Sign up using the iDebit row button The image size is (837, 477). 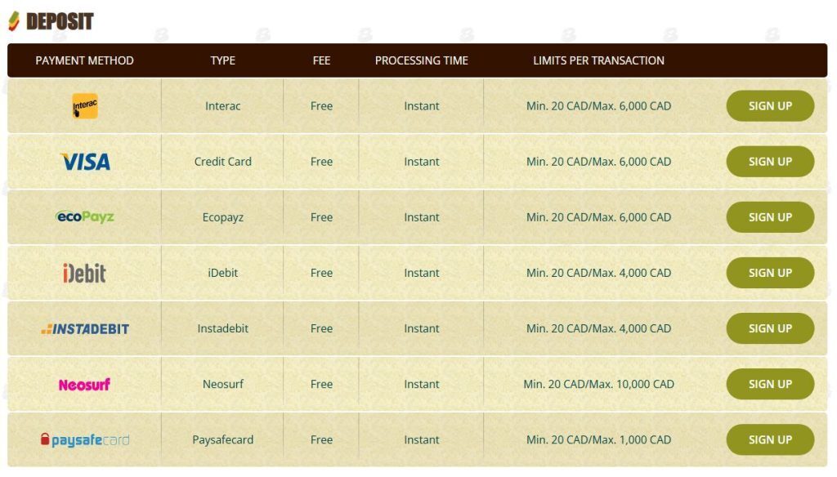[770, 273]
